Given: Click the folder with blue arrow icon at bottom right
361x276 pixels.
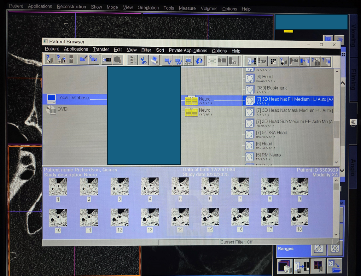Looking at the screenshot, I should tap(335, 266).
